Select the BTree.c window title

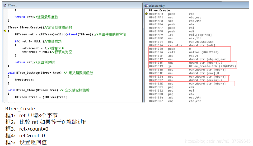tap(12, 6)
